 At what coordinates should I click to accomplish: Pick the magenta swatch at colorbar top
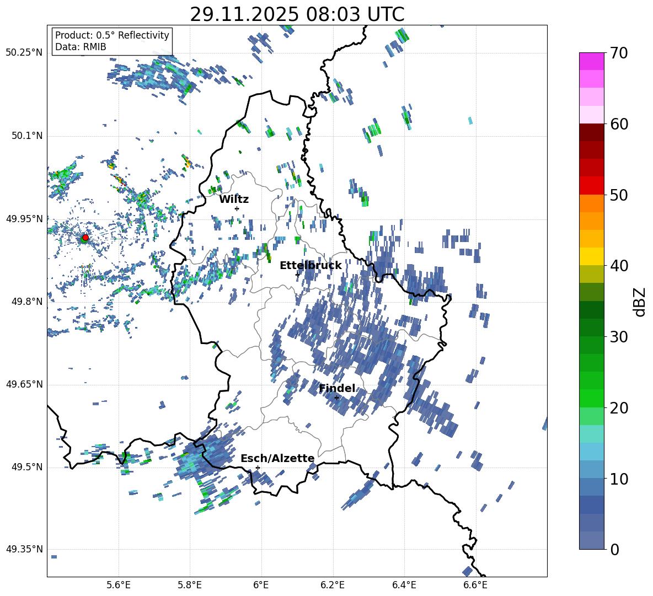click(592, 61)
